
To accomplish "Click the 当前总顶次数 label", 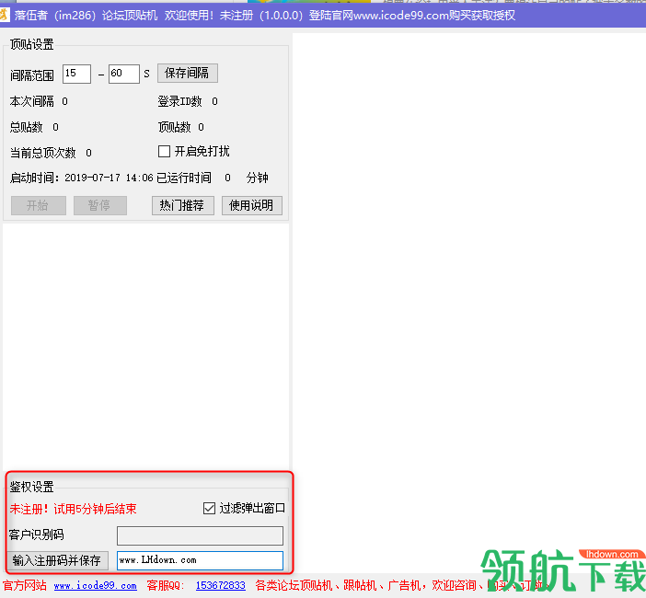I will click(43, 153).
